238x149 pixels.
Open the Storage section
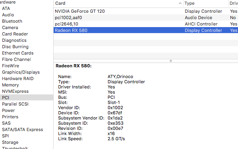[x=10, y=142]
